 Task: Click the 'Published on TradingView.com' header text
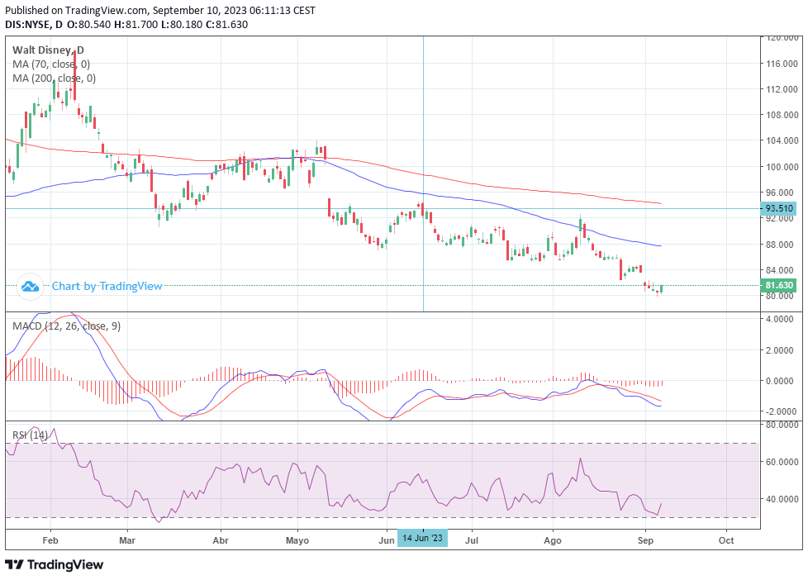pos(77,10)
